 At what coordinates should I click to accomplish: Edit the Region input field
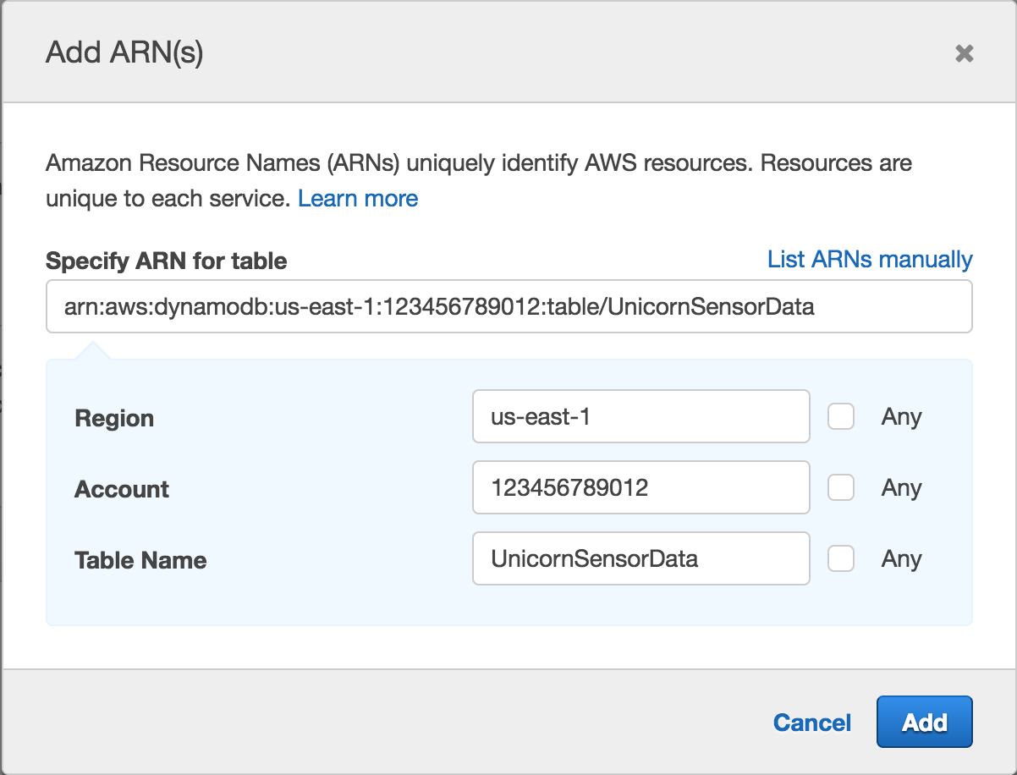[641, 416]
